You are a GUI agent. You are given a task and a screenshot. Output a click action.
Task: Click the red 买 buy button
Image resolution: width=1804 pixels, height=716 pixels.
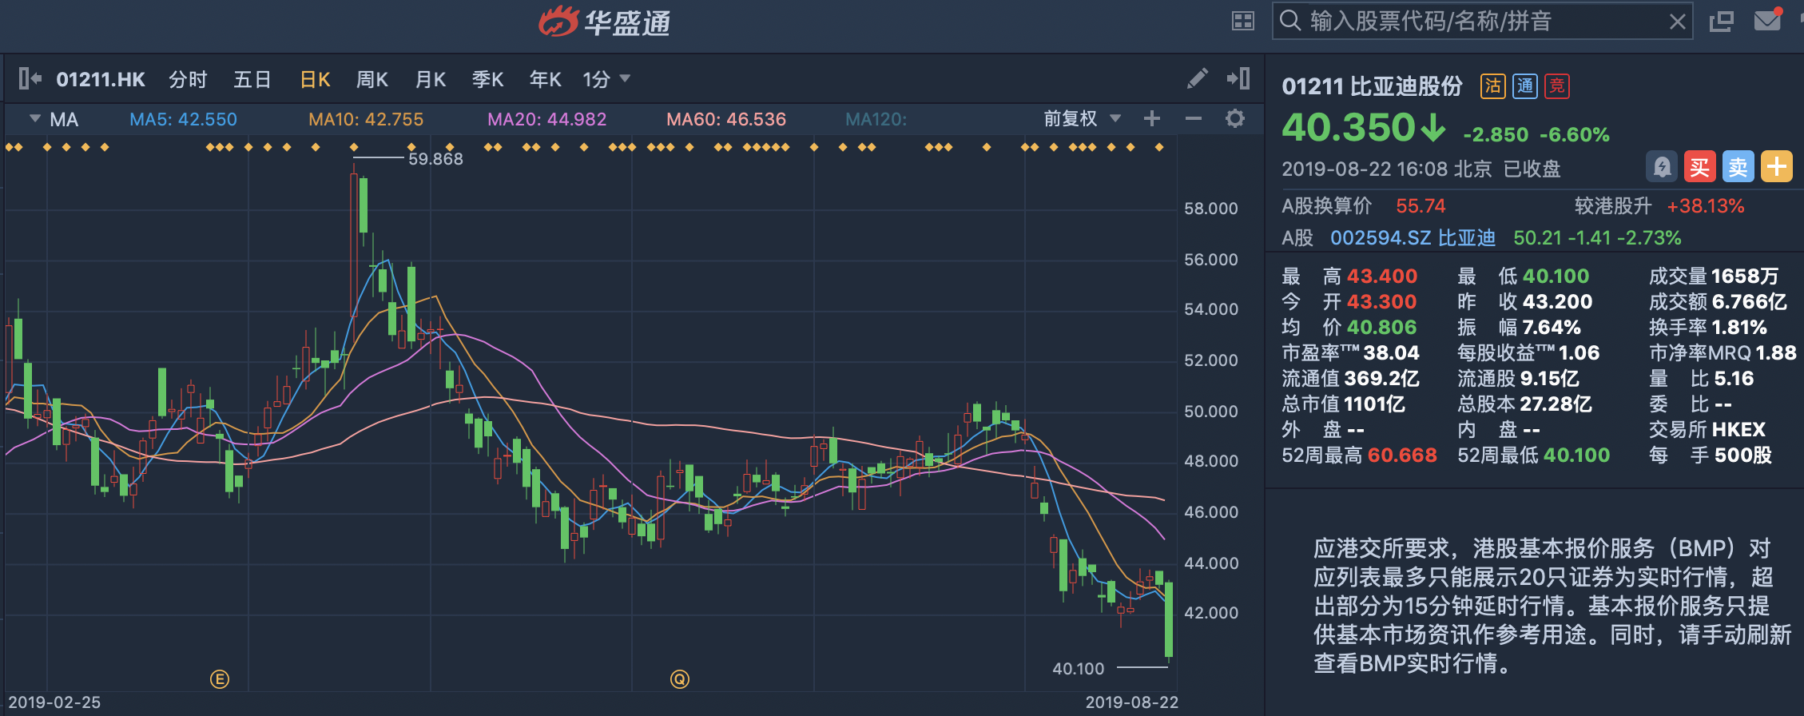[x=1700, y=167]
